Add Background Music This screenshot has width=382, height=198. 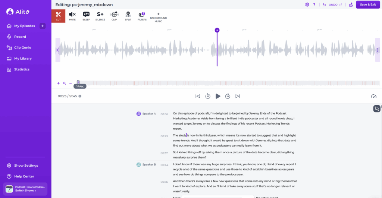(158, 17)
